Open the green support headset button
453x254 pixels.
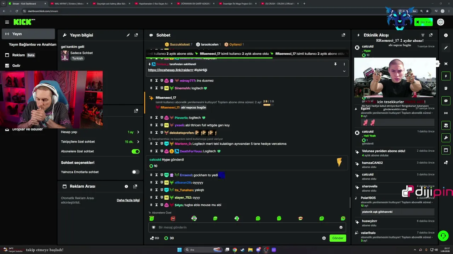tap(442, 235)
